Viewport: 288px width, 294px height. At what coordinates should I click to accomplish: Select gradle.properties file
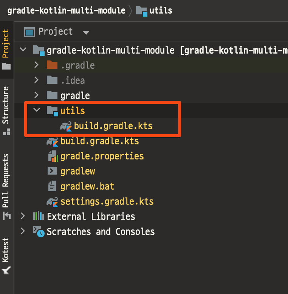102,156
